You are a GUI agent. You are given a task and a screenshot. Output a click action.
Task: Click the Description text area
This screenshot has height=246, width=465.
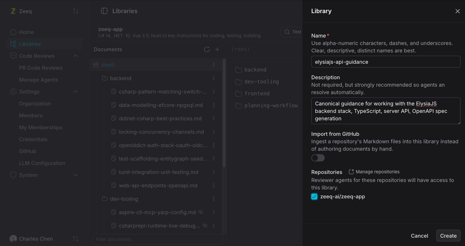pos(386,111)
